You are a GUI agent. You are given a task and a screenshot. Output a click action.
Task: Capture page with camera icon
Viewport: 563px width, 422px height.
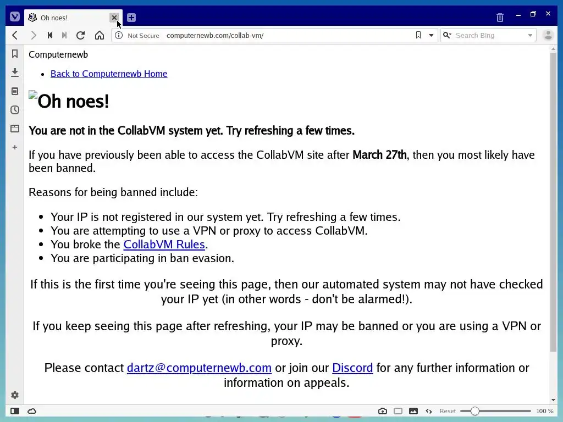click(x=383, y=411)
